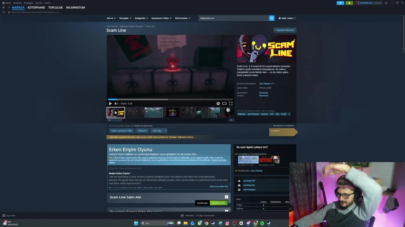
Task: Focus the Mağazada ara search field
Action: (234, 18)
